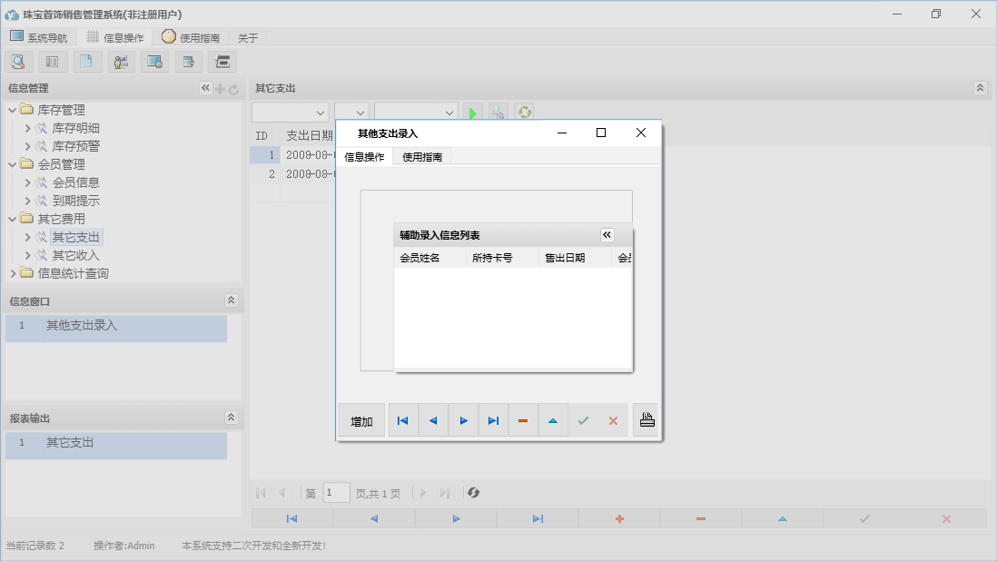The width and height of the screenshot is (997, 561).
Task: Click the 增加 button
Action: coord(361,421)
